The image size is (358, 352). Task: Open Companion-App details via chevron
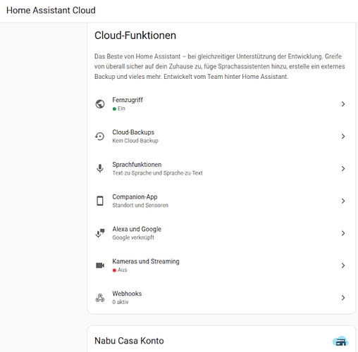[343, 201]
